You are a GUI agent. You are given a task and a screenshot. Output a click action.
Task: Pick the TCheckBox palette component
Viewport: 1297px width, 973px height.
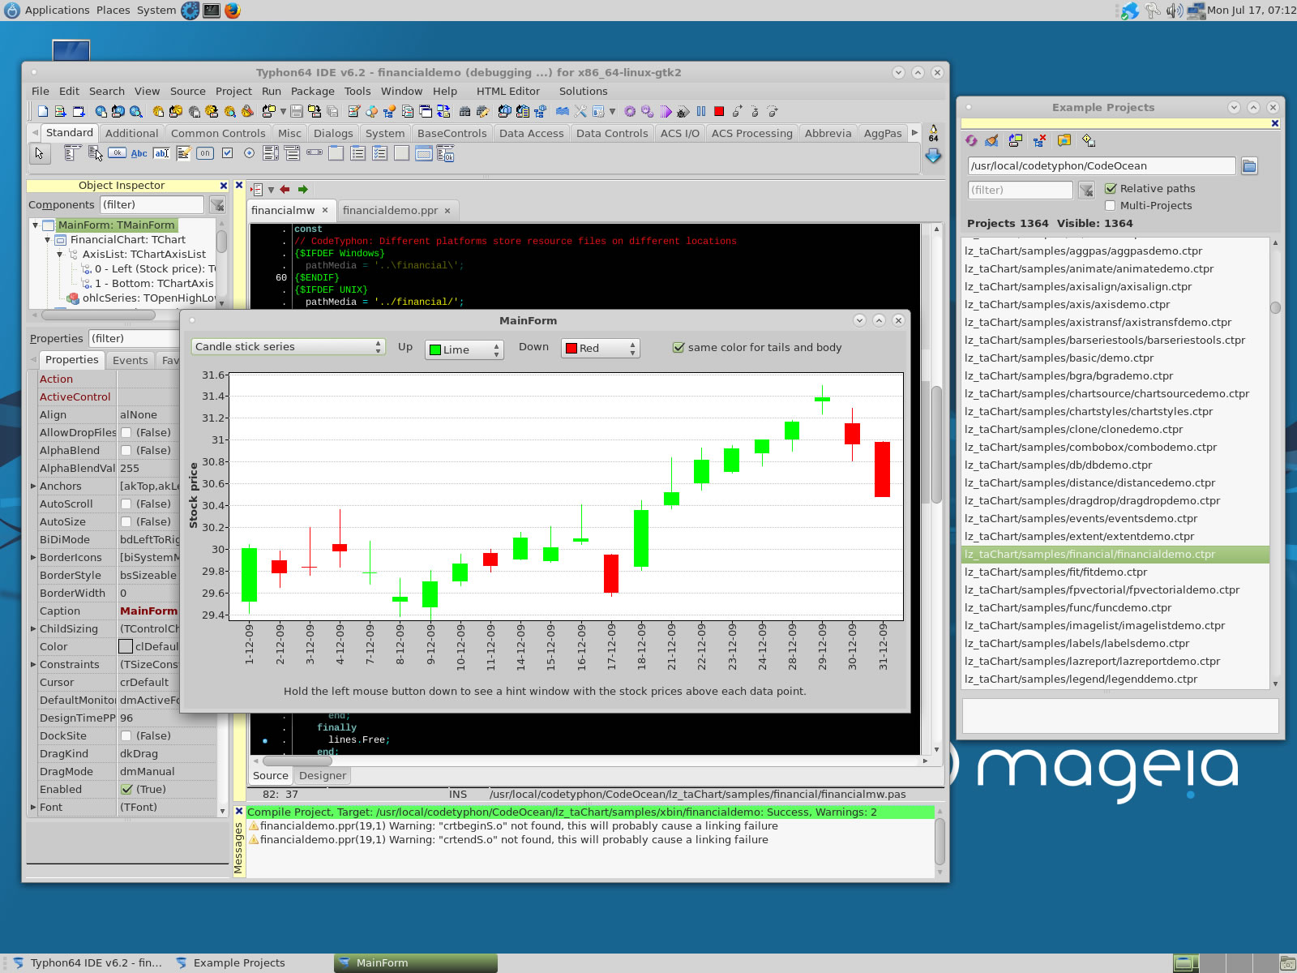[227, 153]
